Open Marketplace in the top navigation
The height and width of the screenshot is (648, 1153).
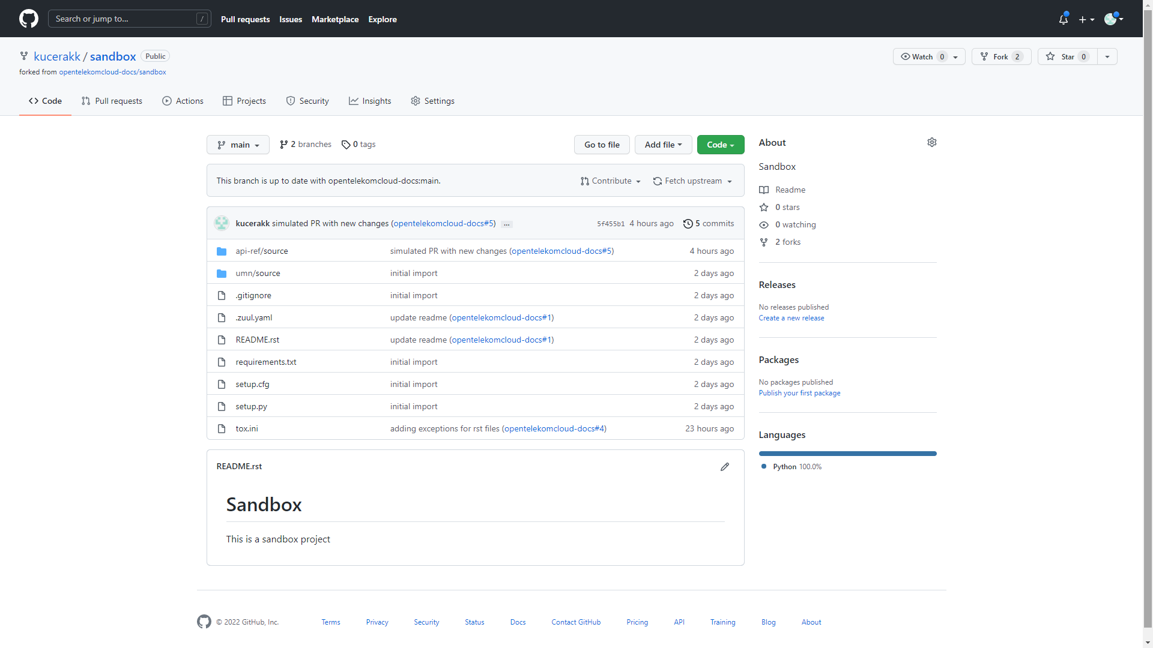[335, 19]
